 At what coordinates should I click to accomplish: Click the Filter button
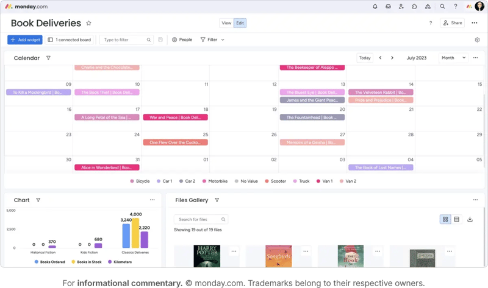pyautogui.click(x=209, y=40)
